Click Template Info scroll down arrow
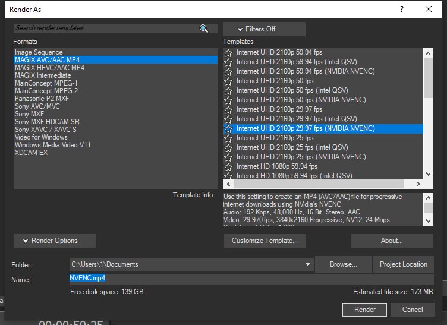447x325 pixels. (x=428, y=221)
